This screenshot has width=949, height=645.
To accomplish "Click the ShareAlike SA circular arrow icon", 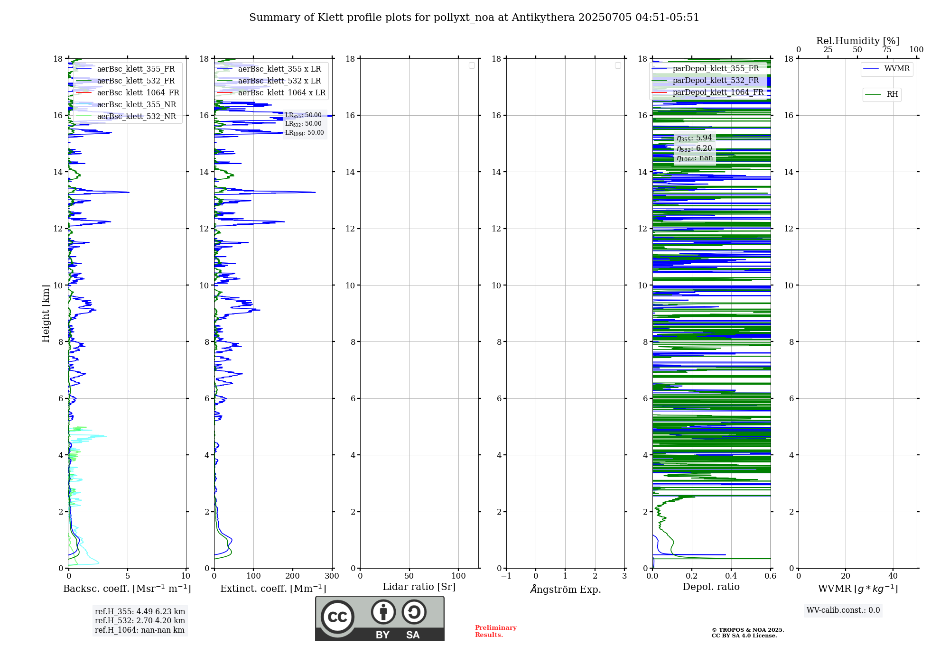I will [414, 612].
